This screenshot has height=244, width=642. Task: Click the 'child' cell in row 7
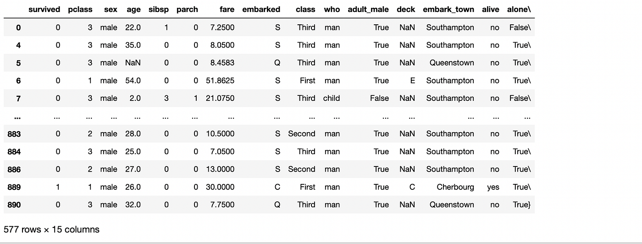tap(332, 98)
